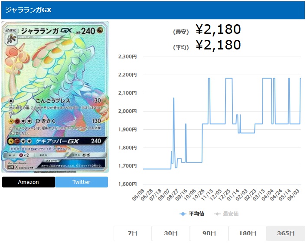Click the average price ¥2,180 value
Screen dimensions: 307x243
(218, 45)
